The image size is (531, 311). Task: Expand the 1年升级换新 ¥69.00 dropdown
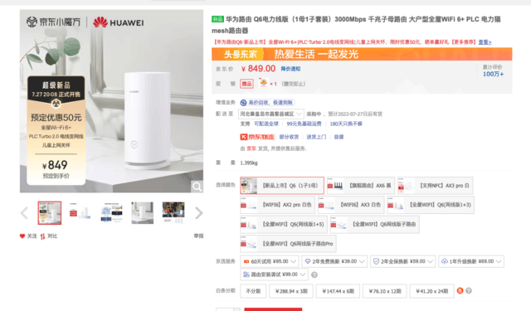tap(471, 261)
